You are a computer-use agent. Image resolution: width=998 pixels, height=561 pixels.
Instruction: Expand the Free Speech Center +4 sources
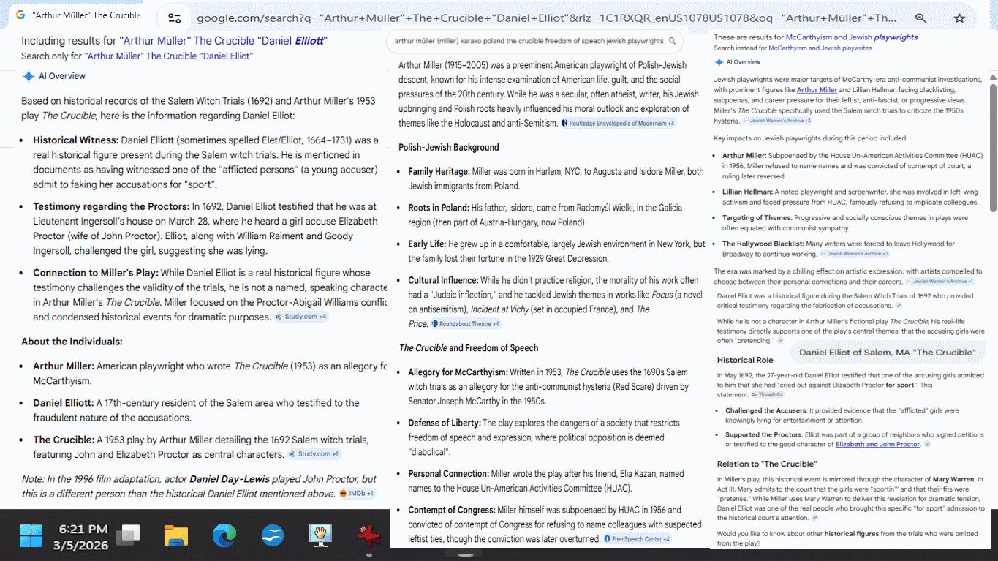(636, 539)
